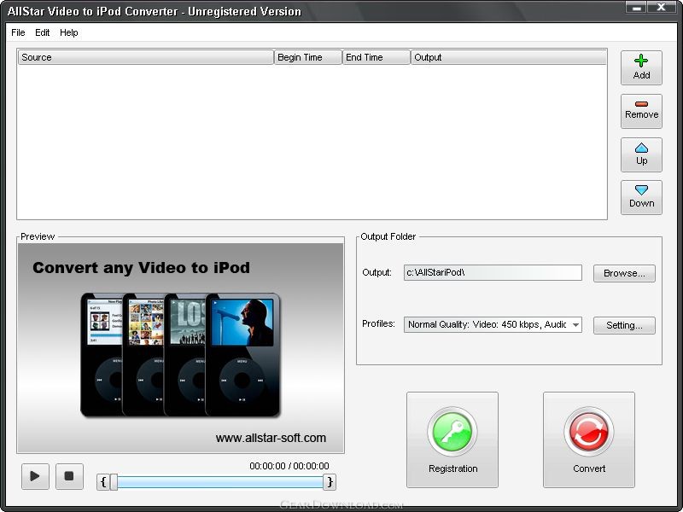Click the green key Registration button

452,439
